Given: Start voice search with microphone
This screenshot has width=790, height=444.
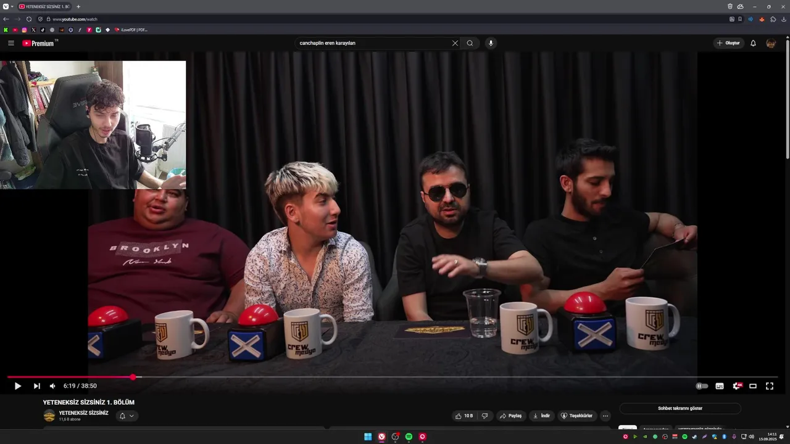Looking at the screenshot, I should tap(491, 43).
